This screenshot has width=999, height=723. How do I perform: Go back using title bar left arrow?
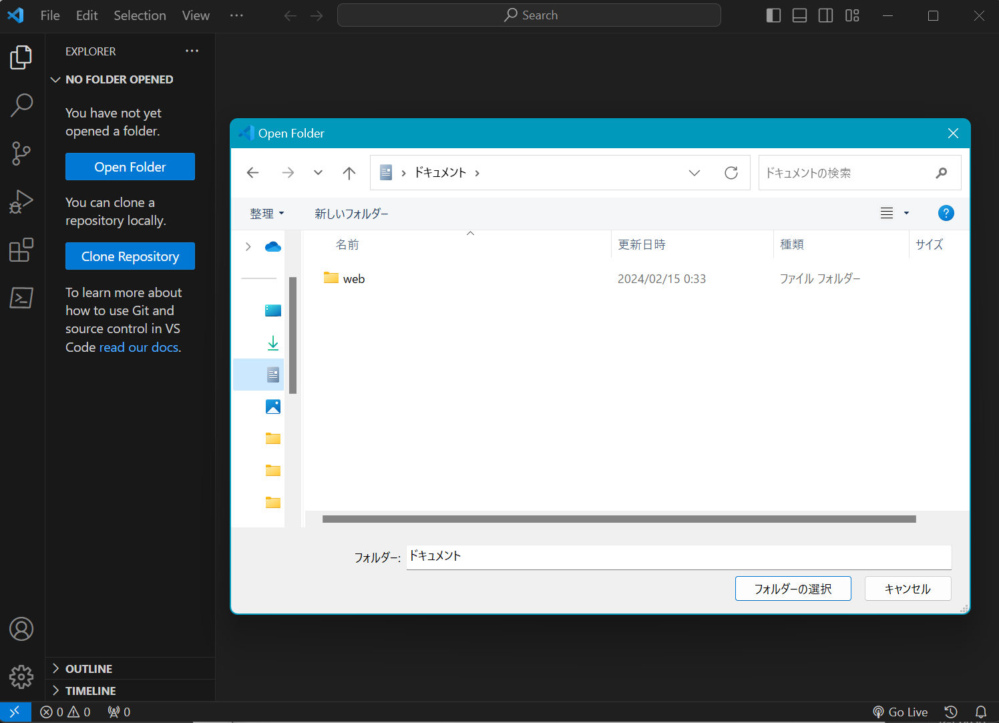pyautogui.click(x=290, y=15)
